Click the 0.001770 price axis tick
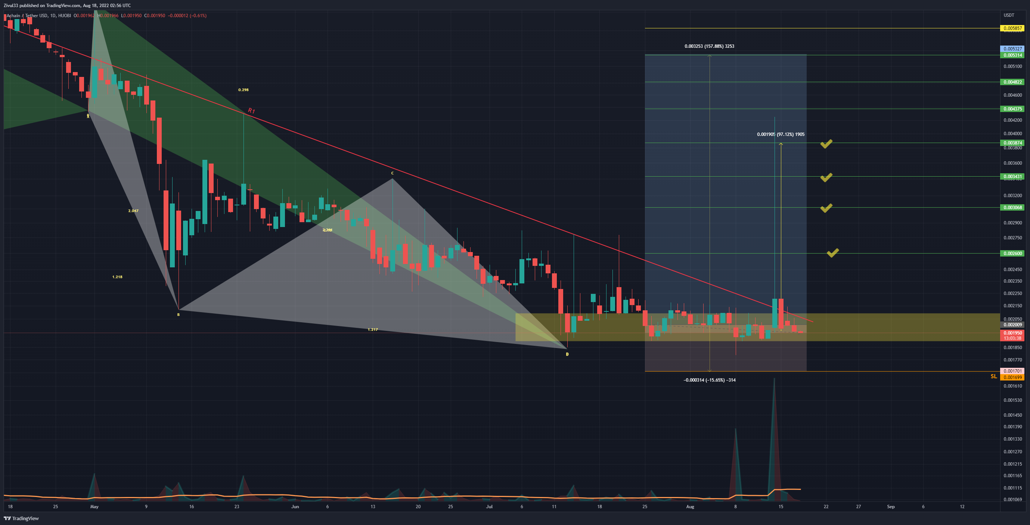 click(1012, 360)
